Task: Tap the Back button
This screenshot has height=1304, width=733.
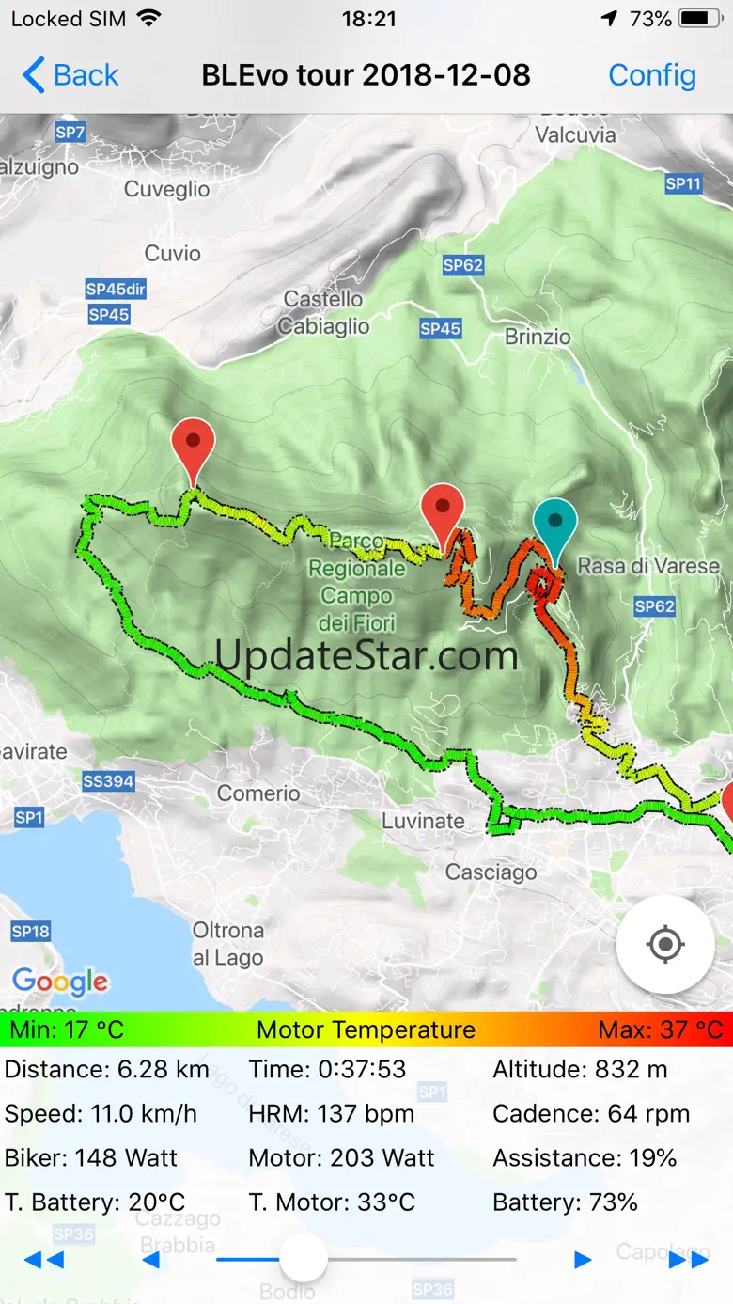Action: coord(70,75)
